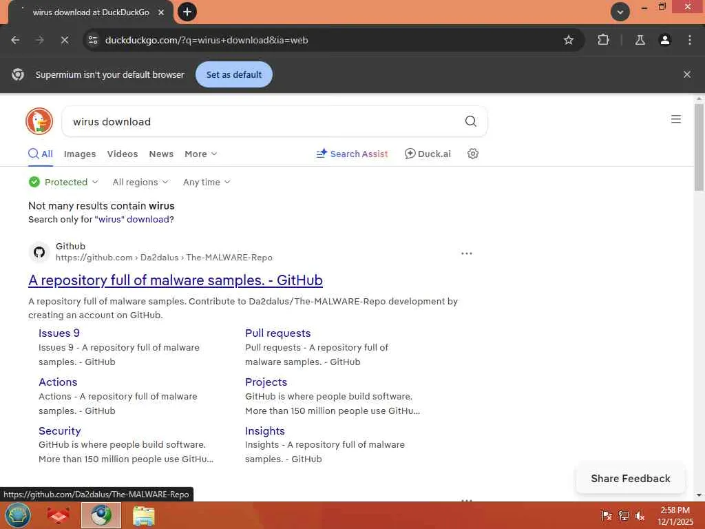The width and height of the screenshot is (705, 529).
Task: Open the Issues 9 sublink
Action: [59, 333]
